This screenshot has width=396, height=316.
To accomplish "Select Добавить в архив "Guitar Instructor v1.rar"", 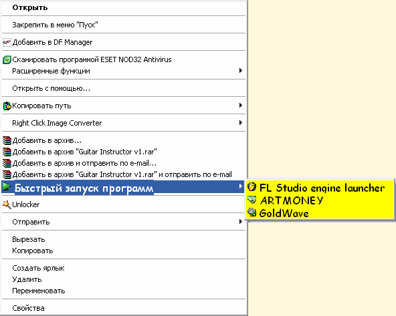I will click(124, 152).
